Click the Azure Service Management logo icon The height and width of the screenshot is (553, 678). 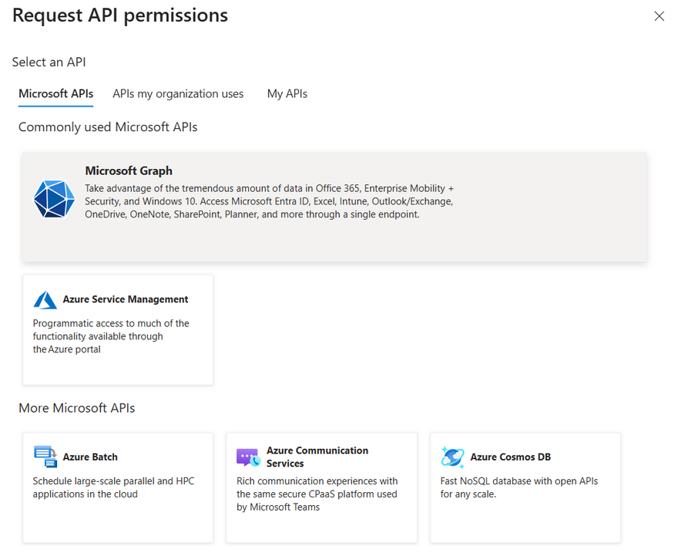(x=45, y=300)
